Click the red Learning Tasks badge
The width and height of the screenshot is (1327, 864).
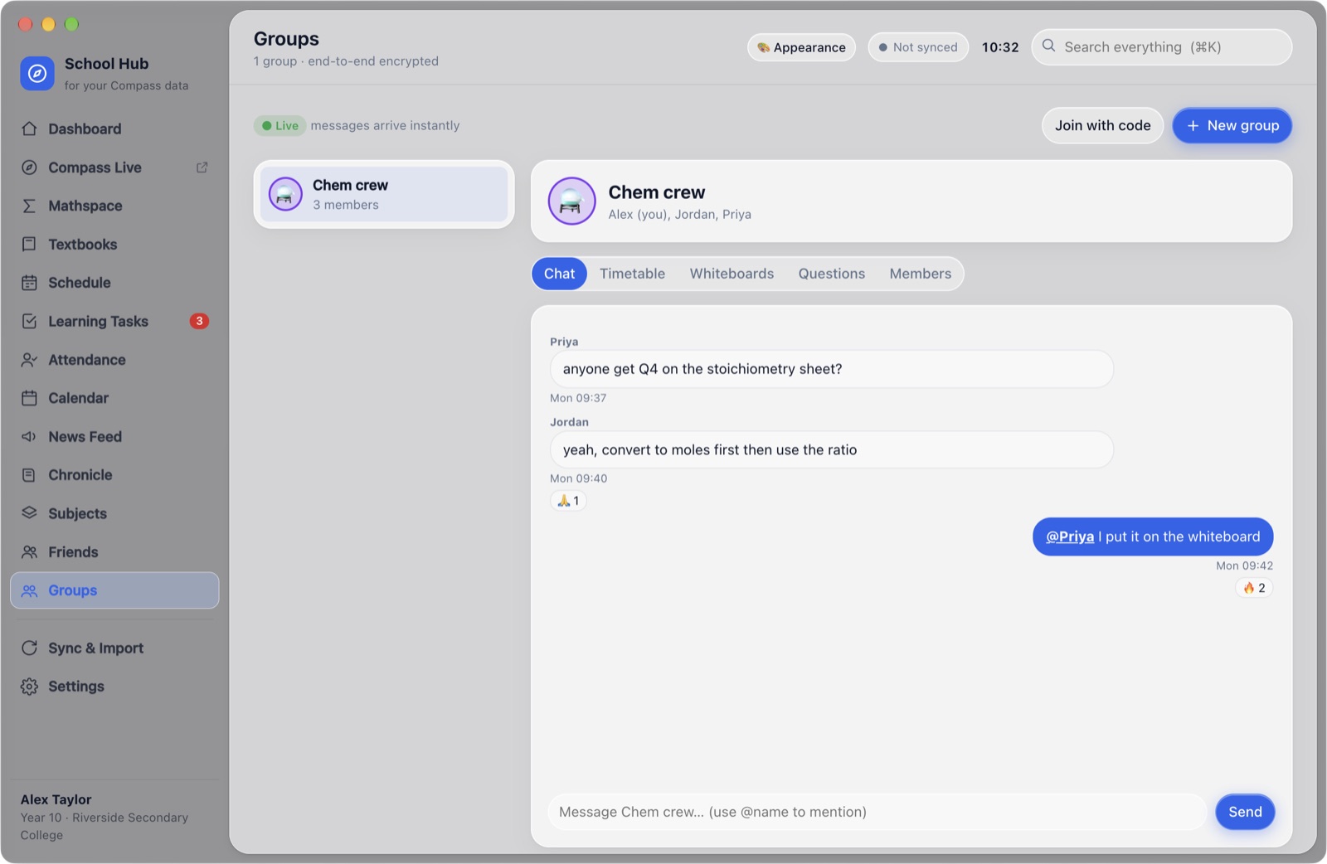tap(199, 321)
